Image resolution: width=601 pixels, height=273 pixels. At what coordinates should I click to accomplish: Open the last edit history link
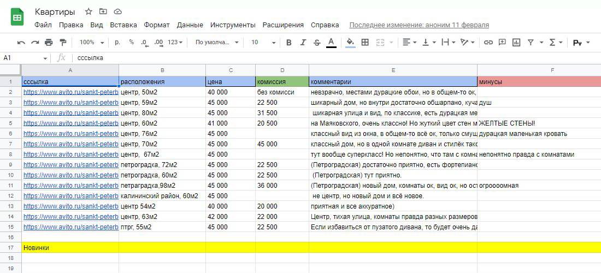(419, 25)
